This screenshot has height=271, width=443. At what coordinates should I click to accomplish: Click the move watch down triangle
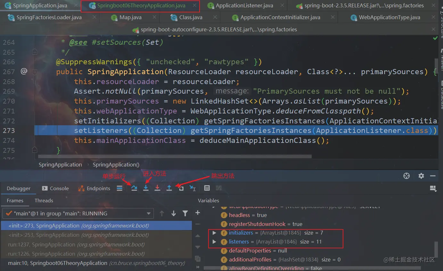tap(198, 247)
